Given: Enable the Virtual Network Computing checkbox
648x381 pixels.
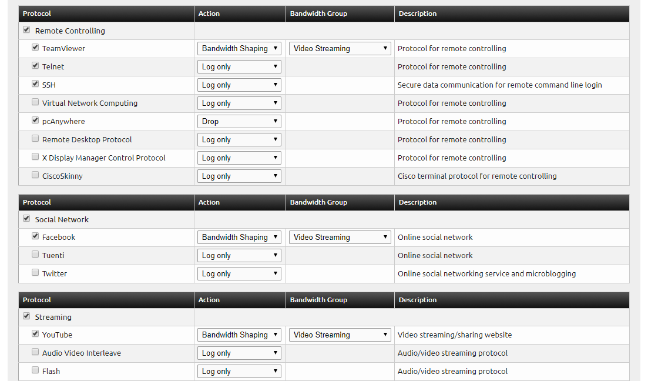Looking at the screenshot, I should (35, 102).
